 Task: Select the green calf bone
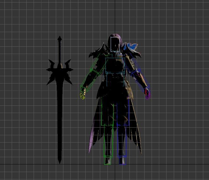[108, 140]
